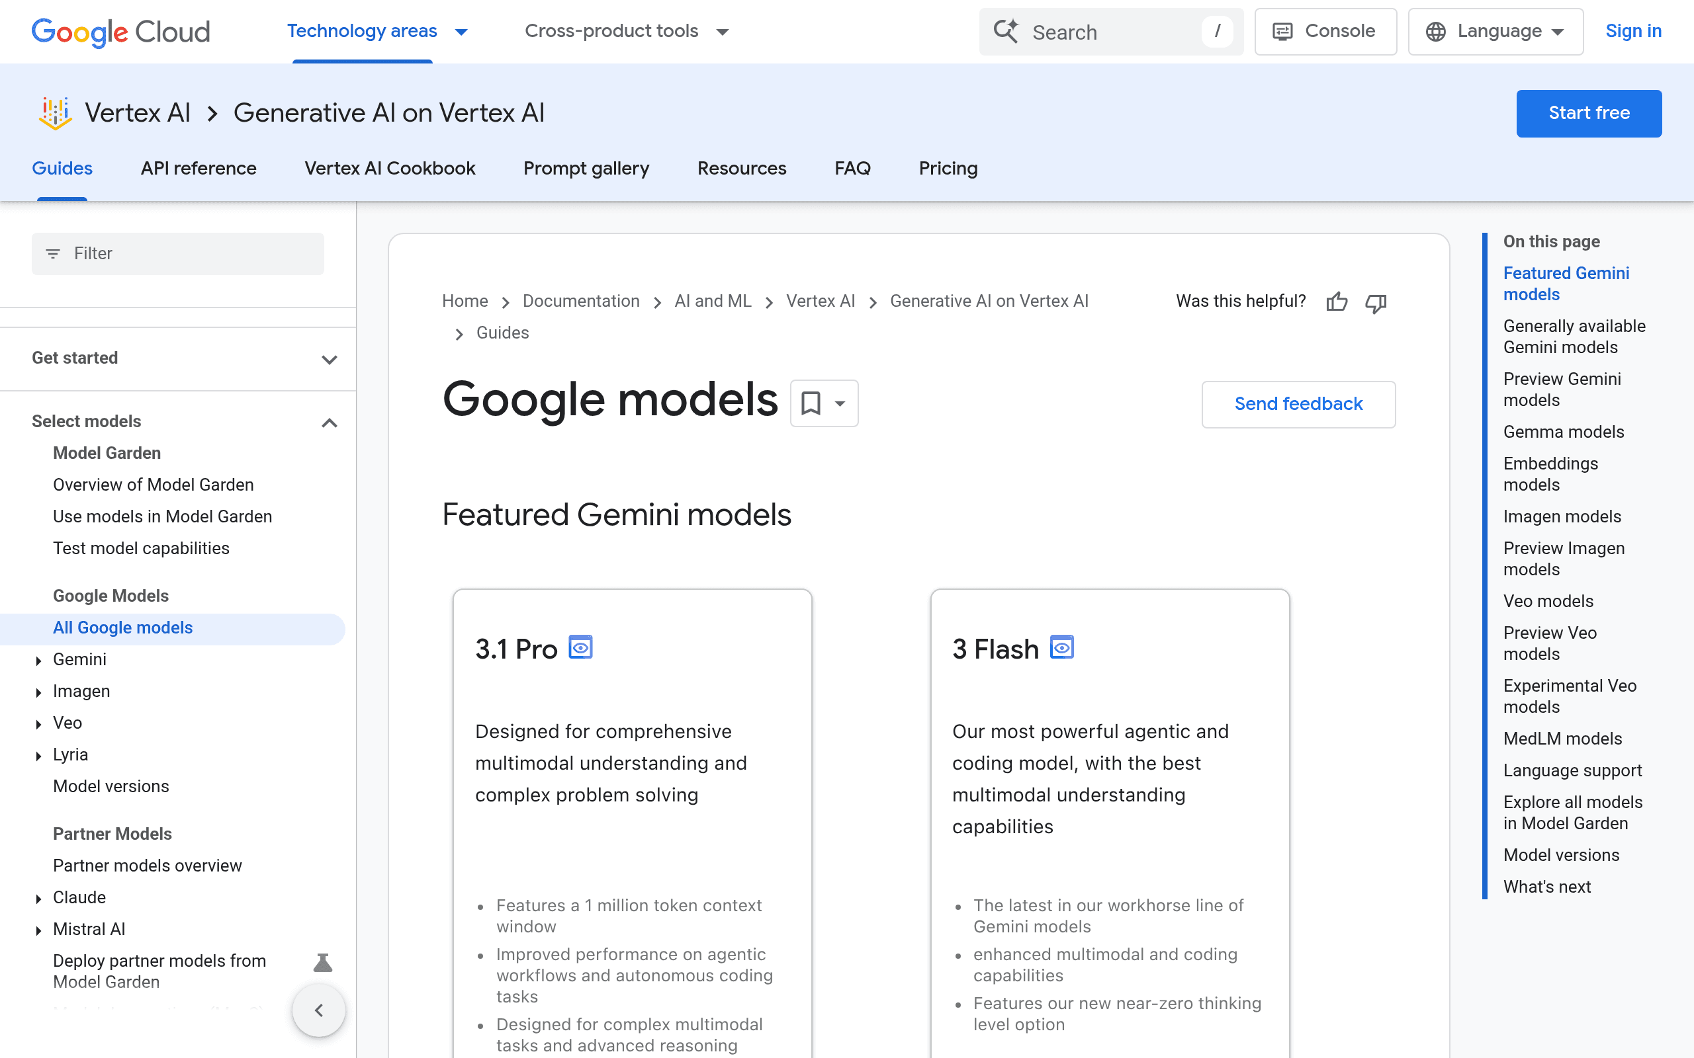Click the globe icon in Language button

coord(1436,32)
